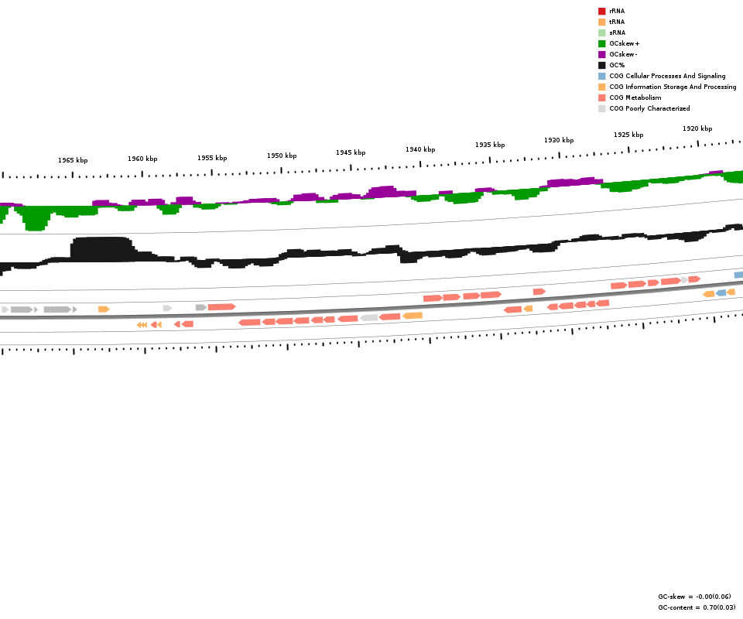Click the "rRNA" legend label
This screenshot has width=743, height=619.
coord(617,11)
